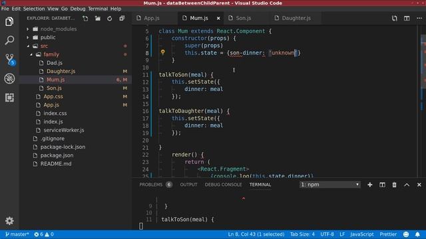Screen dimensions: 426x239
Task: Click LF end-of-line selector
Action: pyautogui.click(x=342, y=234)
